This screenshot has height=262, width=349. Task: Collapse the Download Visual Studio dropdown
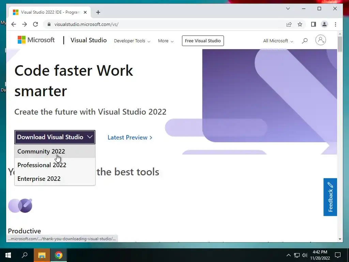tap(55, 137)
